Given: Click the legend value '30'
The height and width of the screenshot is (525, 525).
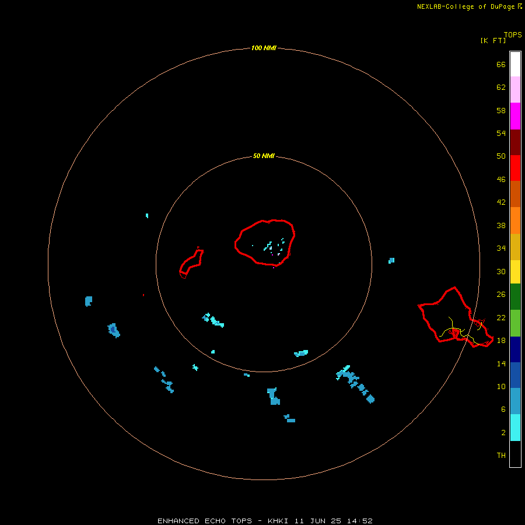Looking at the screenshot, I should pyautogui.click(x=501, y=271).
